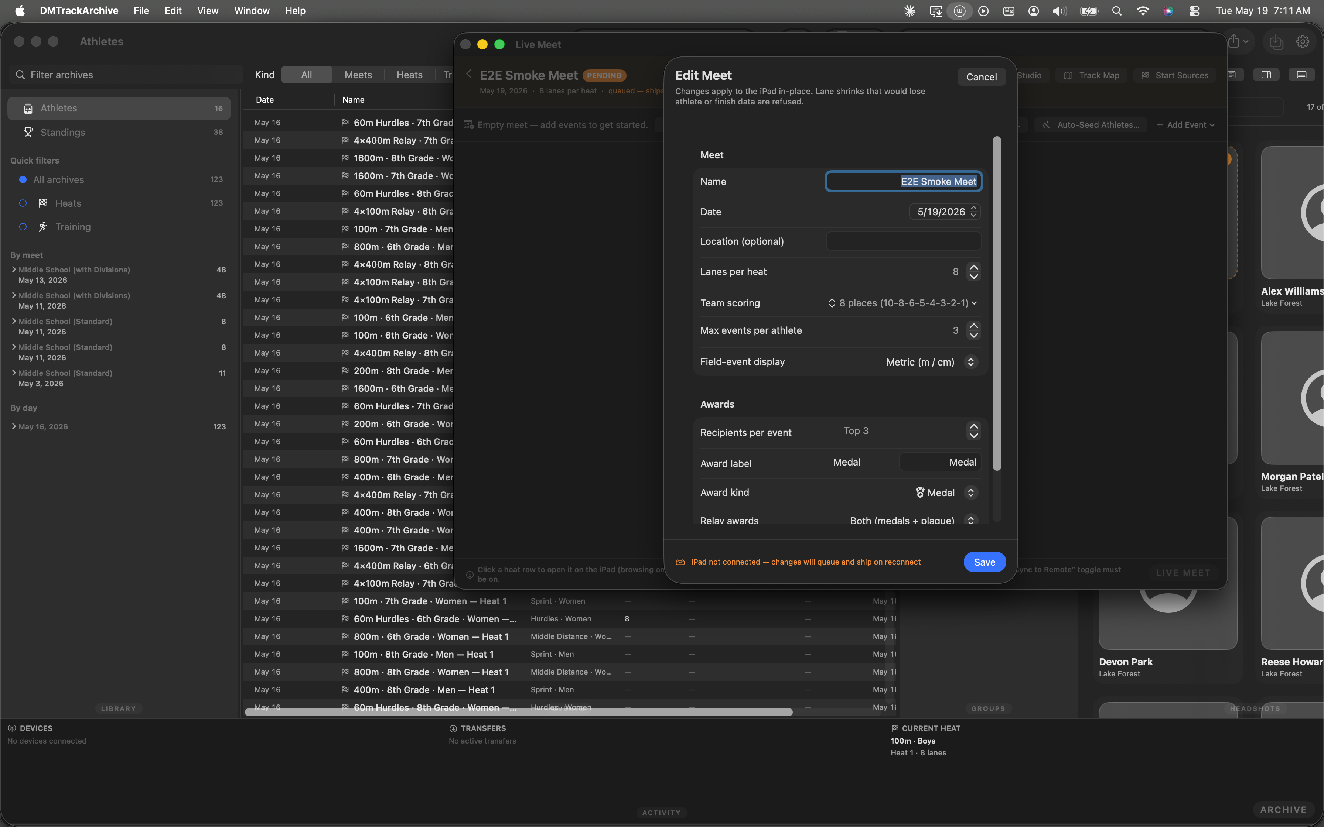Click the Transfers clock icon
The height and width of the screenshot is (827, 1324).
453,728
